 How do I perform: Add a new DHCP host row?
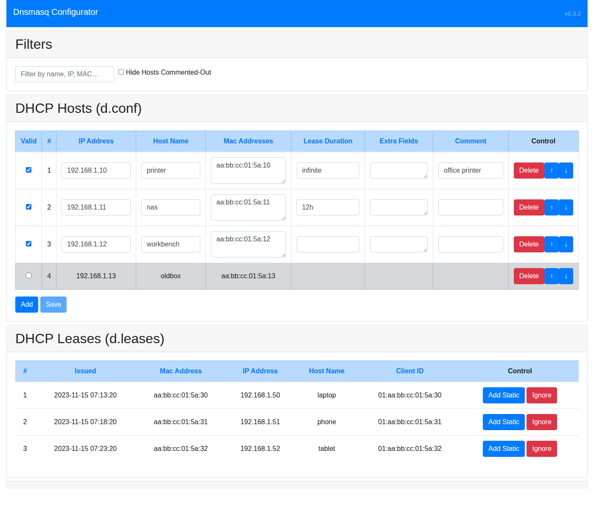tap(27, 305)
